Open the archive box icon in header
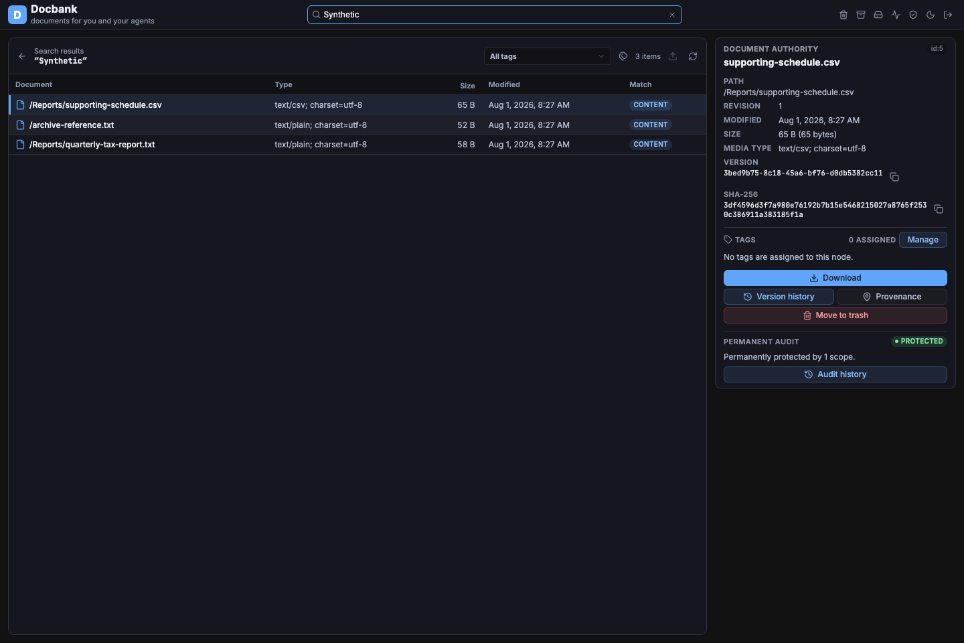 [861, 15]
